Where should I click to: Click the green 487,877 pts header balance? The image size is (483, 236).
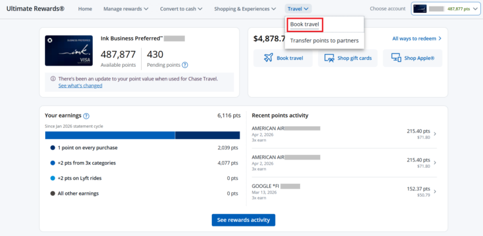(459, 9)
